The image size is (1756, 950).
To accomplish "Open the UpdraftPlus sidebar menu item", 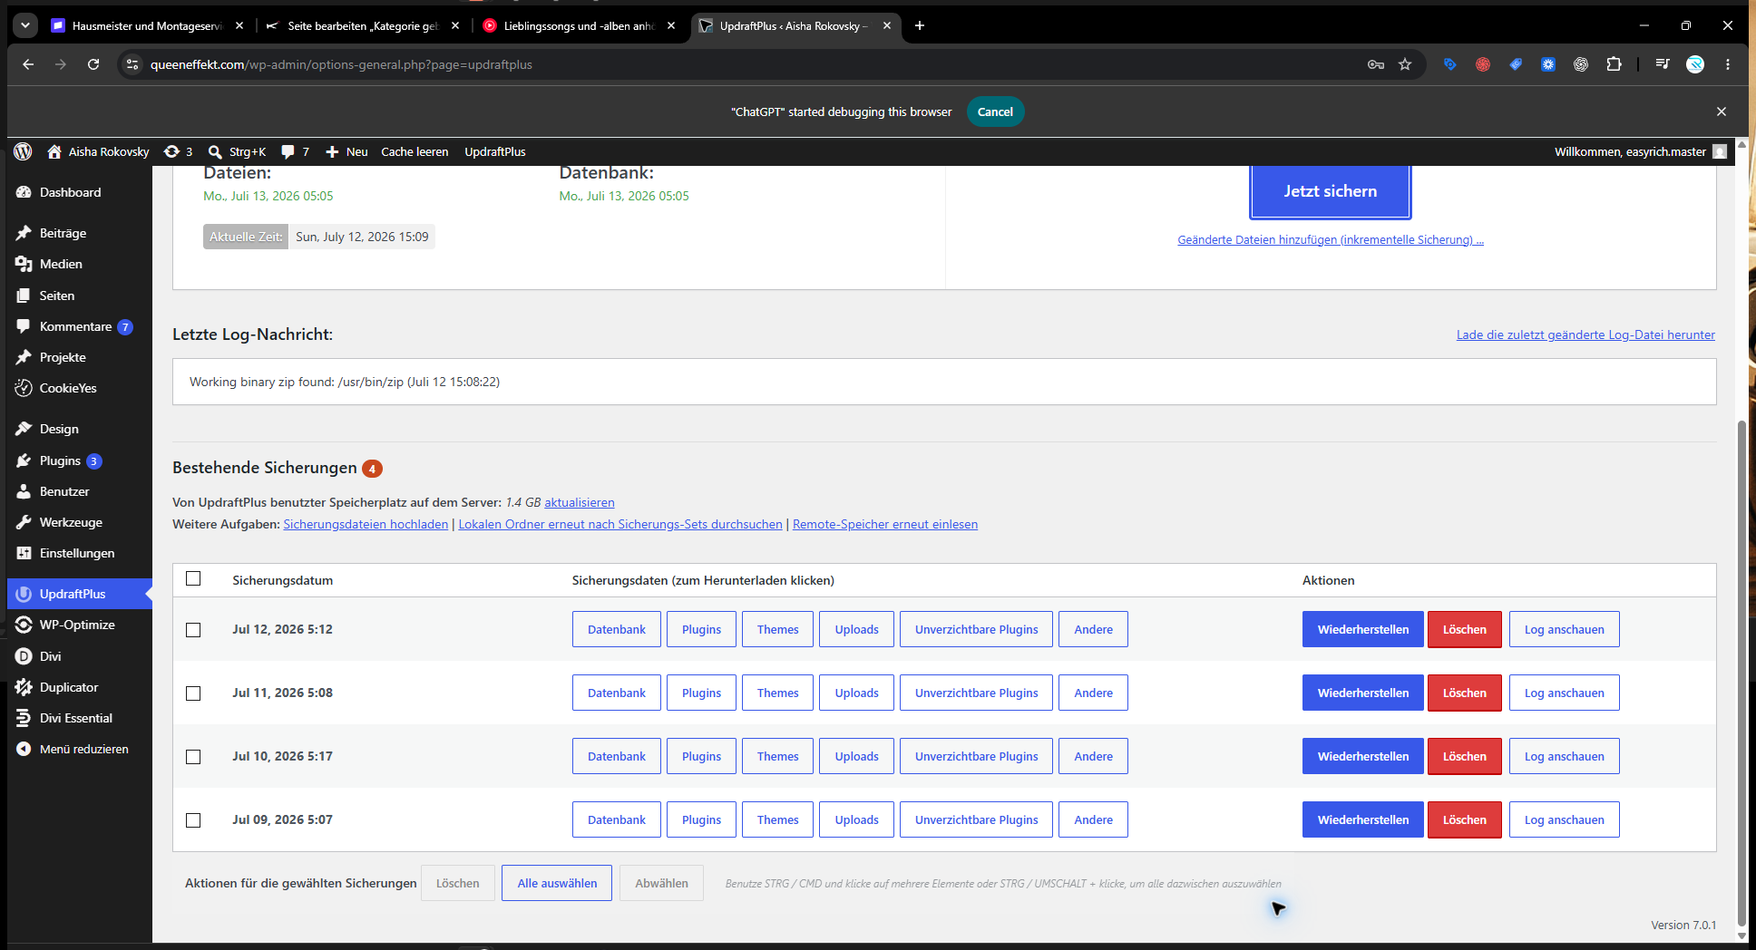I will point(80,594).
